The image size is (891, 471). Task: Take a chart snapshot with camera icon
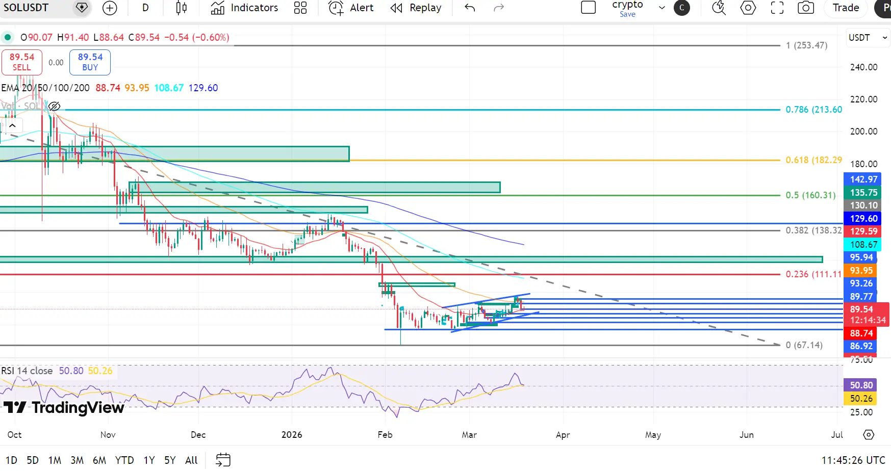[x=806, y=8]
